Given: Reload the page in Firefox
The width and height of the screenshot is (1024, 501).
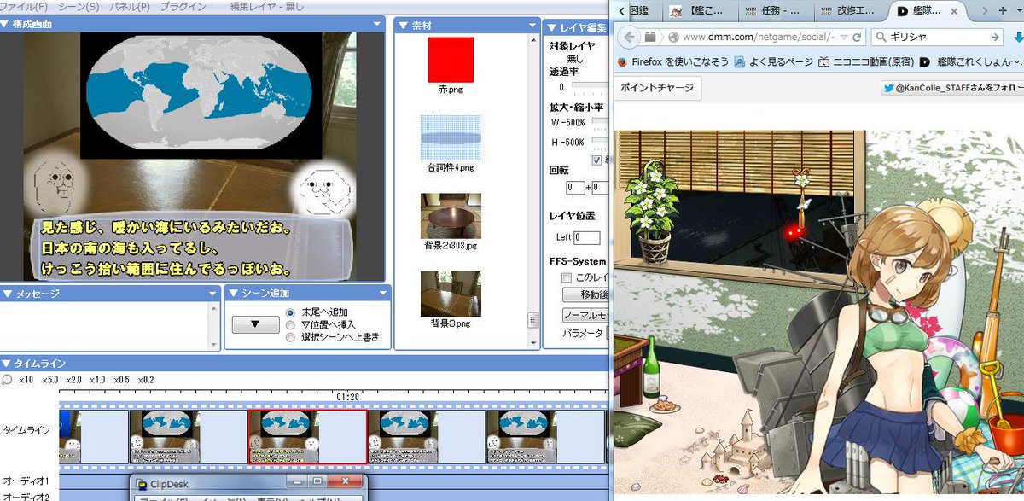Looking at the screenshot, I should click(x=857, y=38).
